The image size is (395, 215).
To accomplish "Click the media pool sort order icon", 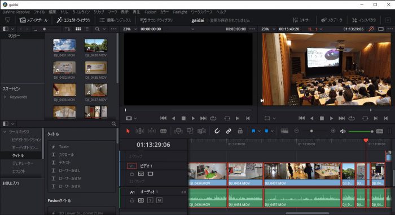I will coord(67,29).
